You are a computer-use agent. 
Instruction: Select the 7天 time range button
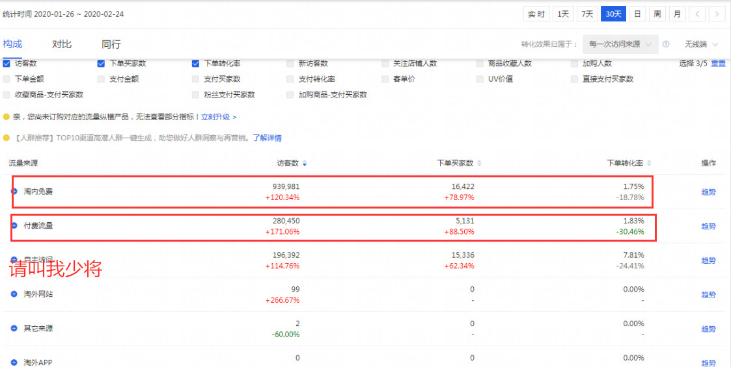[587, 14]
